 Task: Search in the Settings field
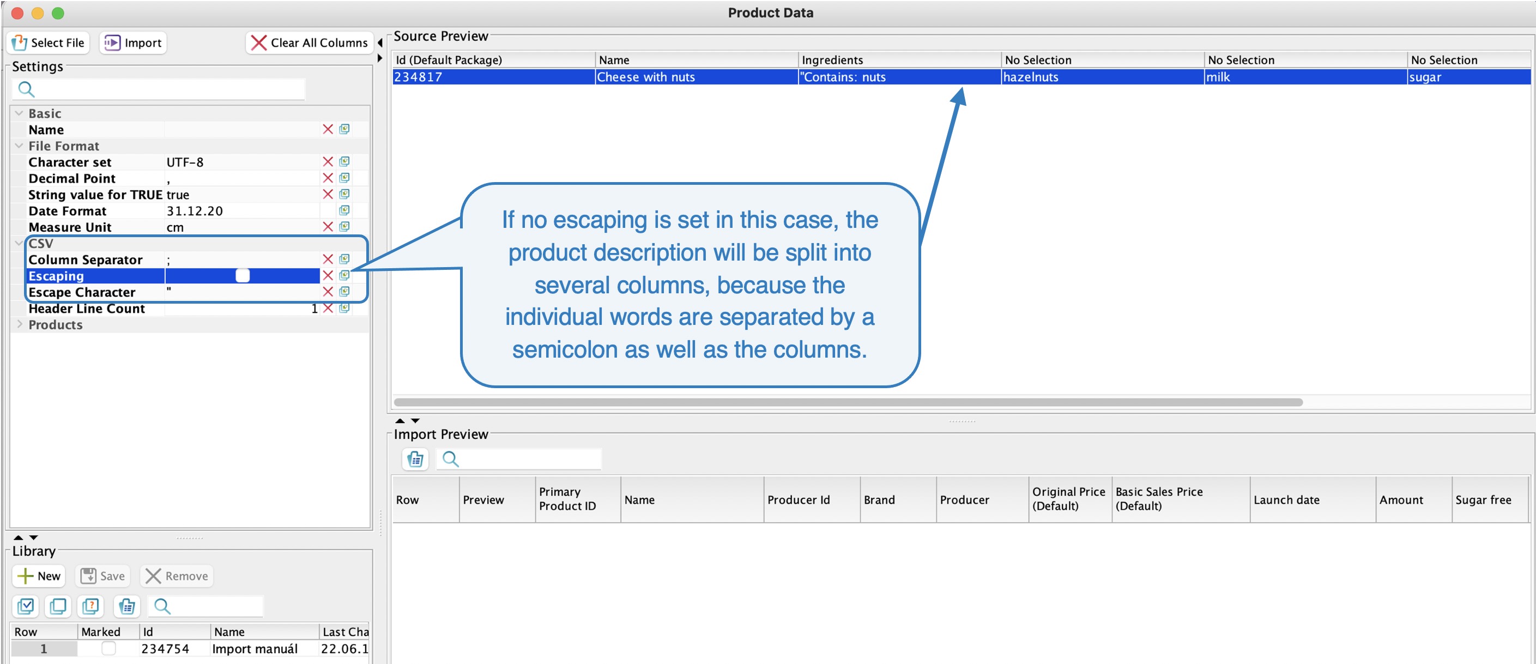159,89
